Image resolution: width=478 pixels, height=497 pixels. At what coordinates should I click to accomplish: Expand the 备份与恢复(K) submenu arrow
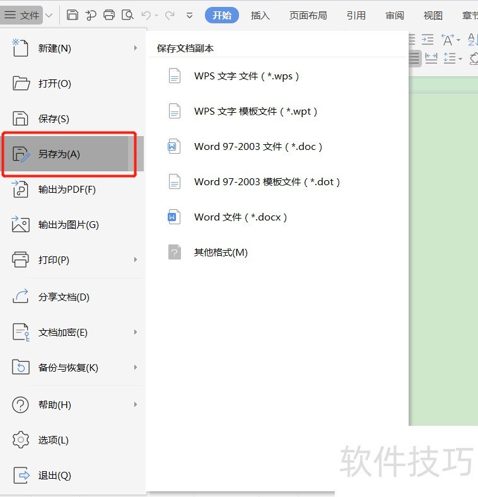(136, 367)
